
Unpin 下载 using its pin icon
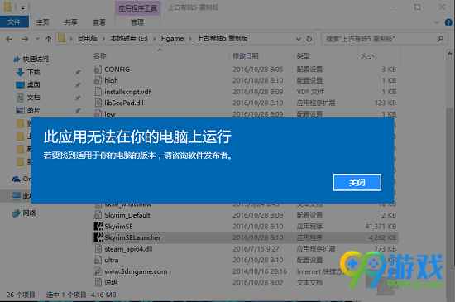(x=78, y=72)
